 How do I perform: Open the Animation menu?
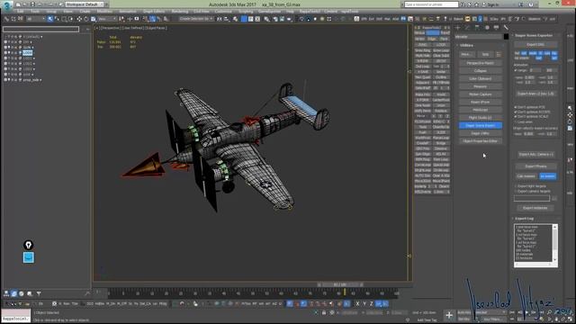[x=128, y=12]
